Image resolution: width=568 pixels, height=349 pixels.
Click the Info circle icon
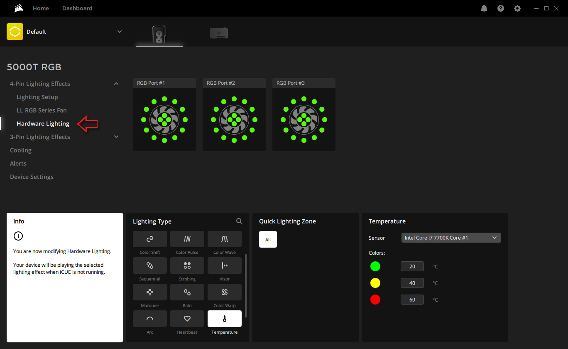18,236
